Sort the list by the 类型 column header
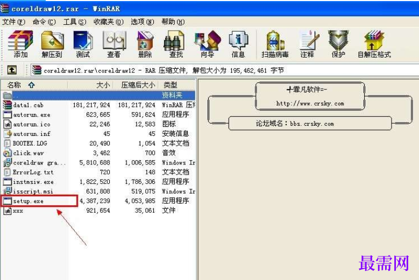This screenshot has height=280, width=419. [177, 85]
